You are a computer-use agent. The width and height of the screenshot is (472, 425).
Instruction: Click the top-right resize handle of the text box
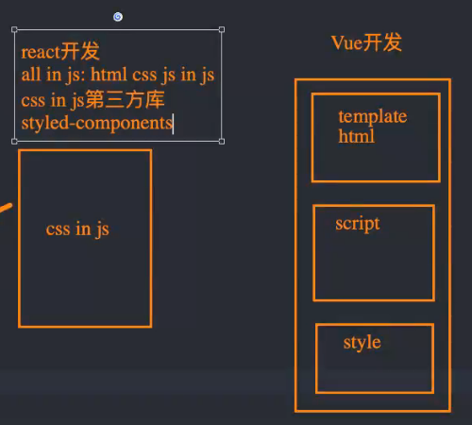[x=222, y=29]
